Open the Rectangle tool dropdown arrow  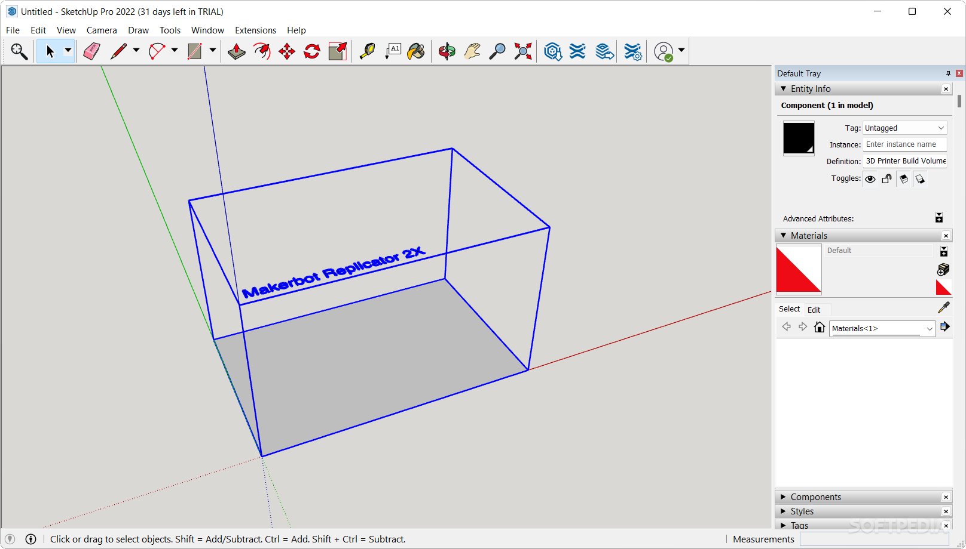(x=213, y=51)
